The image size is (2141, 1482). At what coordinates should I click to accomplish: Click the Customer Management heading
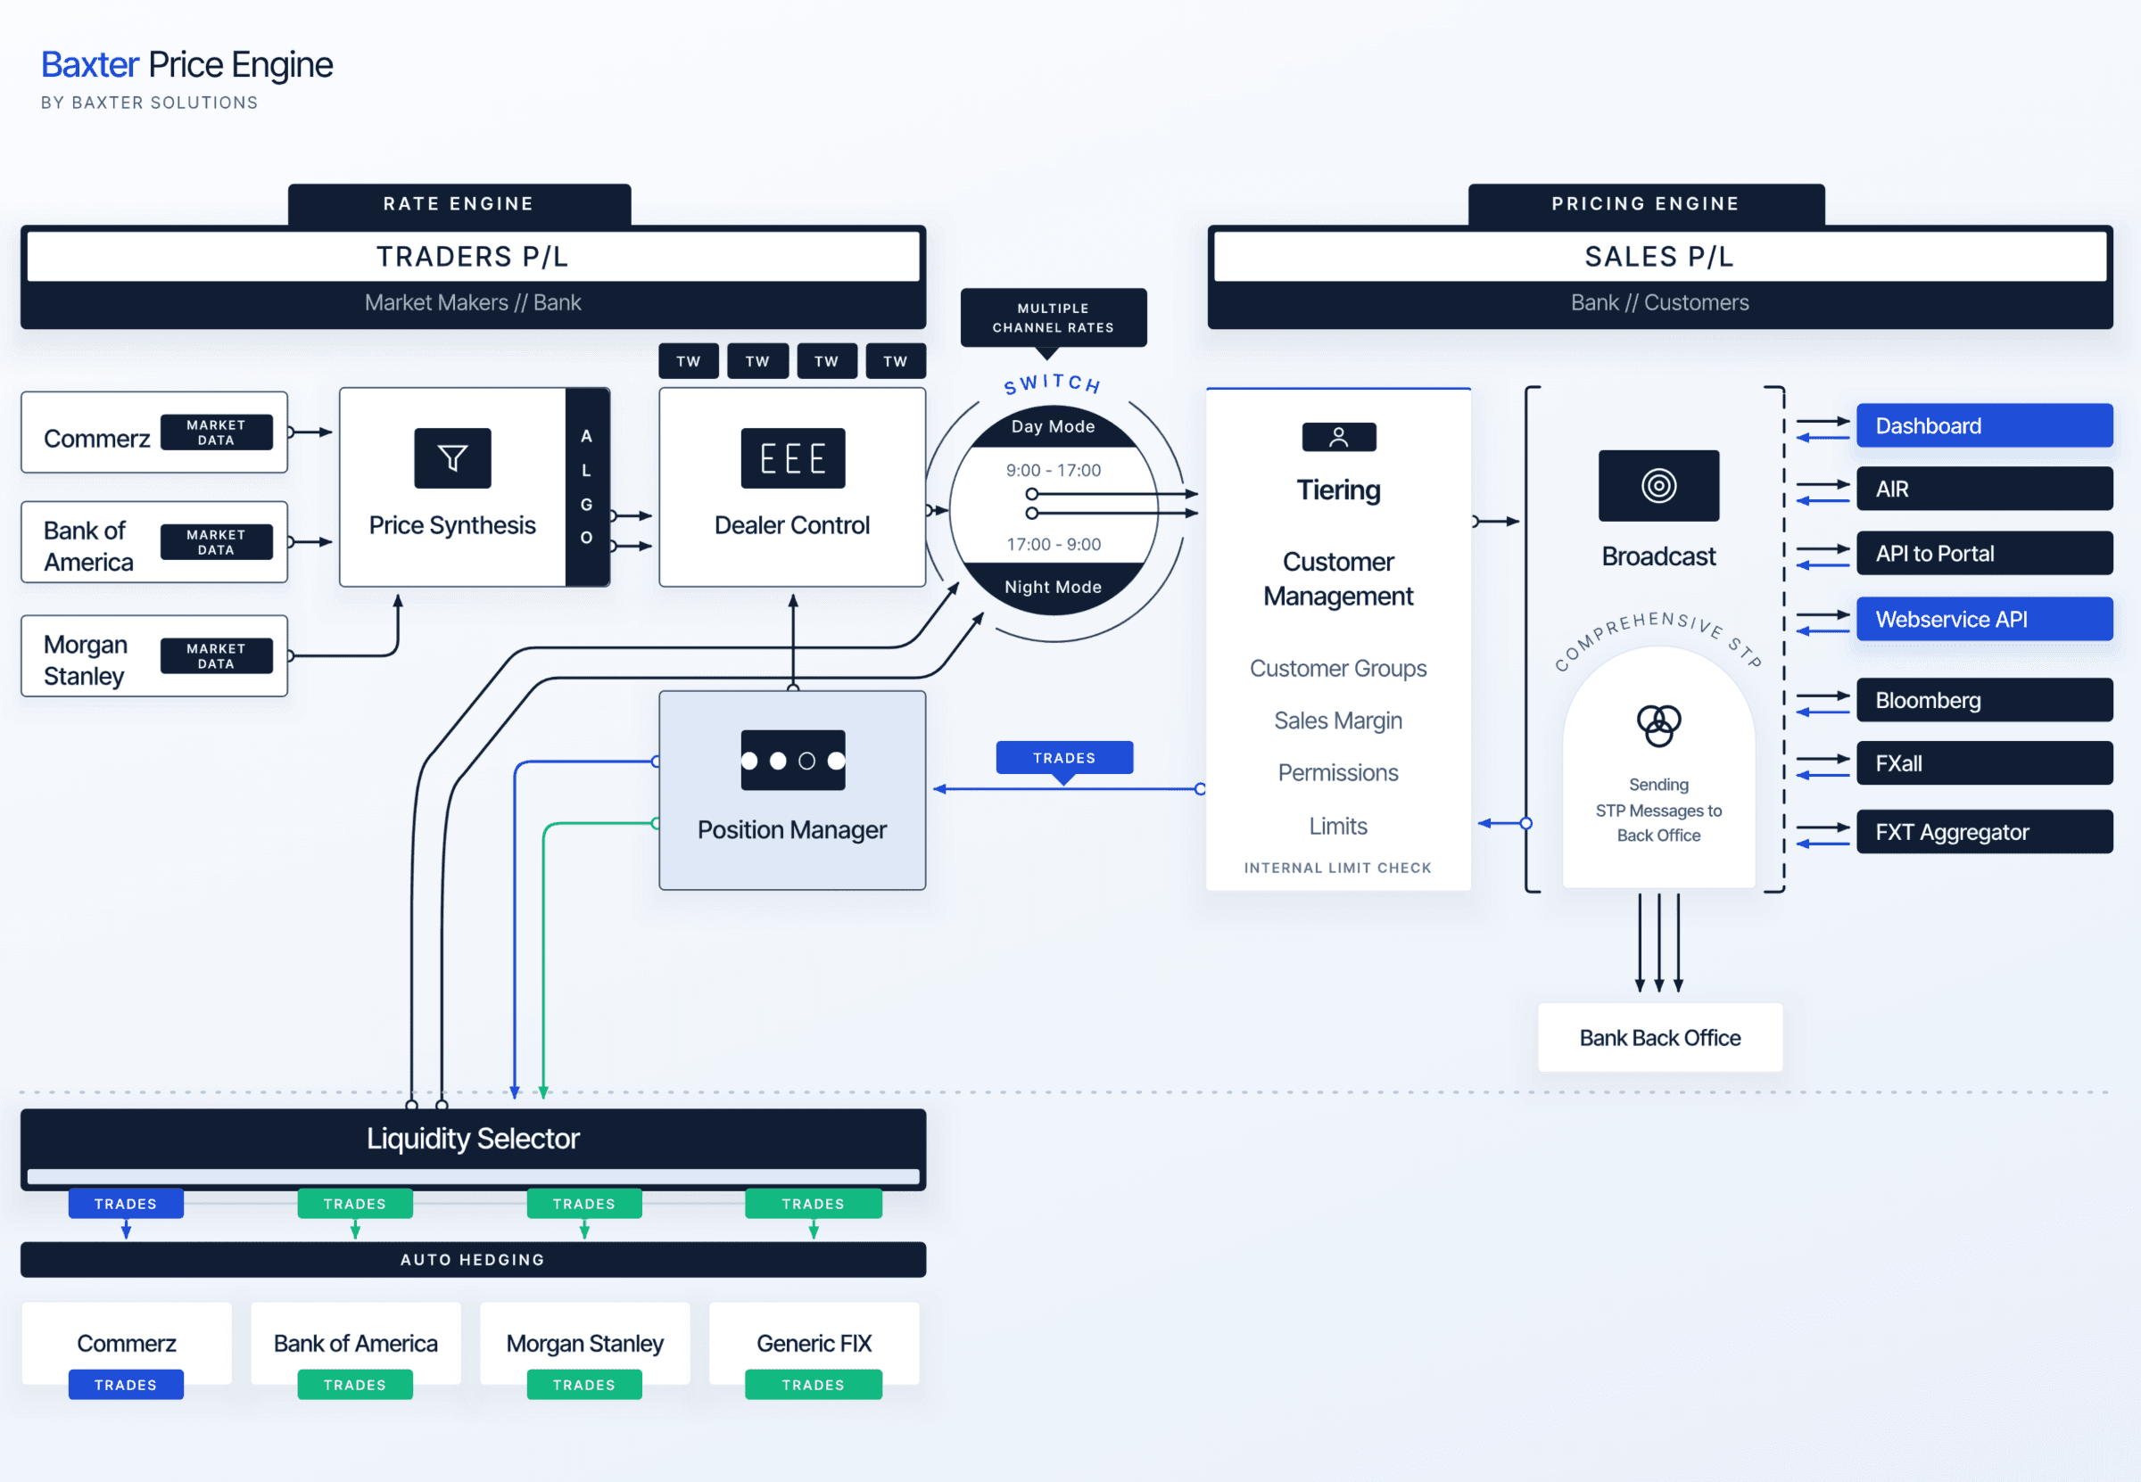pos(1337,580)
